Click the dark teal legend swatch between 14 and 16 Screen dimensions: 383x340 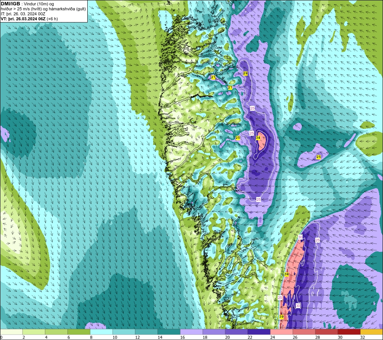[x=169, y=332]
